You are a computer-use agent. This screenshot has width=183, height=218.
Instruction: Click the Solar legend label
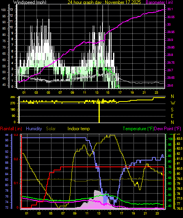tap(51, 129)
